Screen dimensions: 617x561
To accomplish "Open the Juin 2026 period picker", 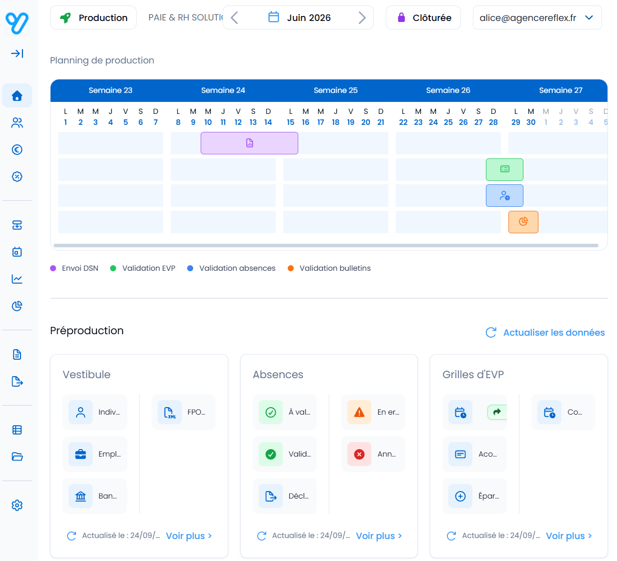I will tap(299, 18).
